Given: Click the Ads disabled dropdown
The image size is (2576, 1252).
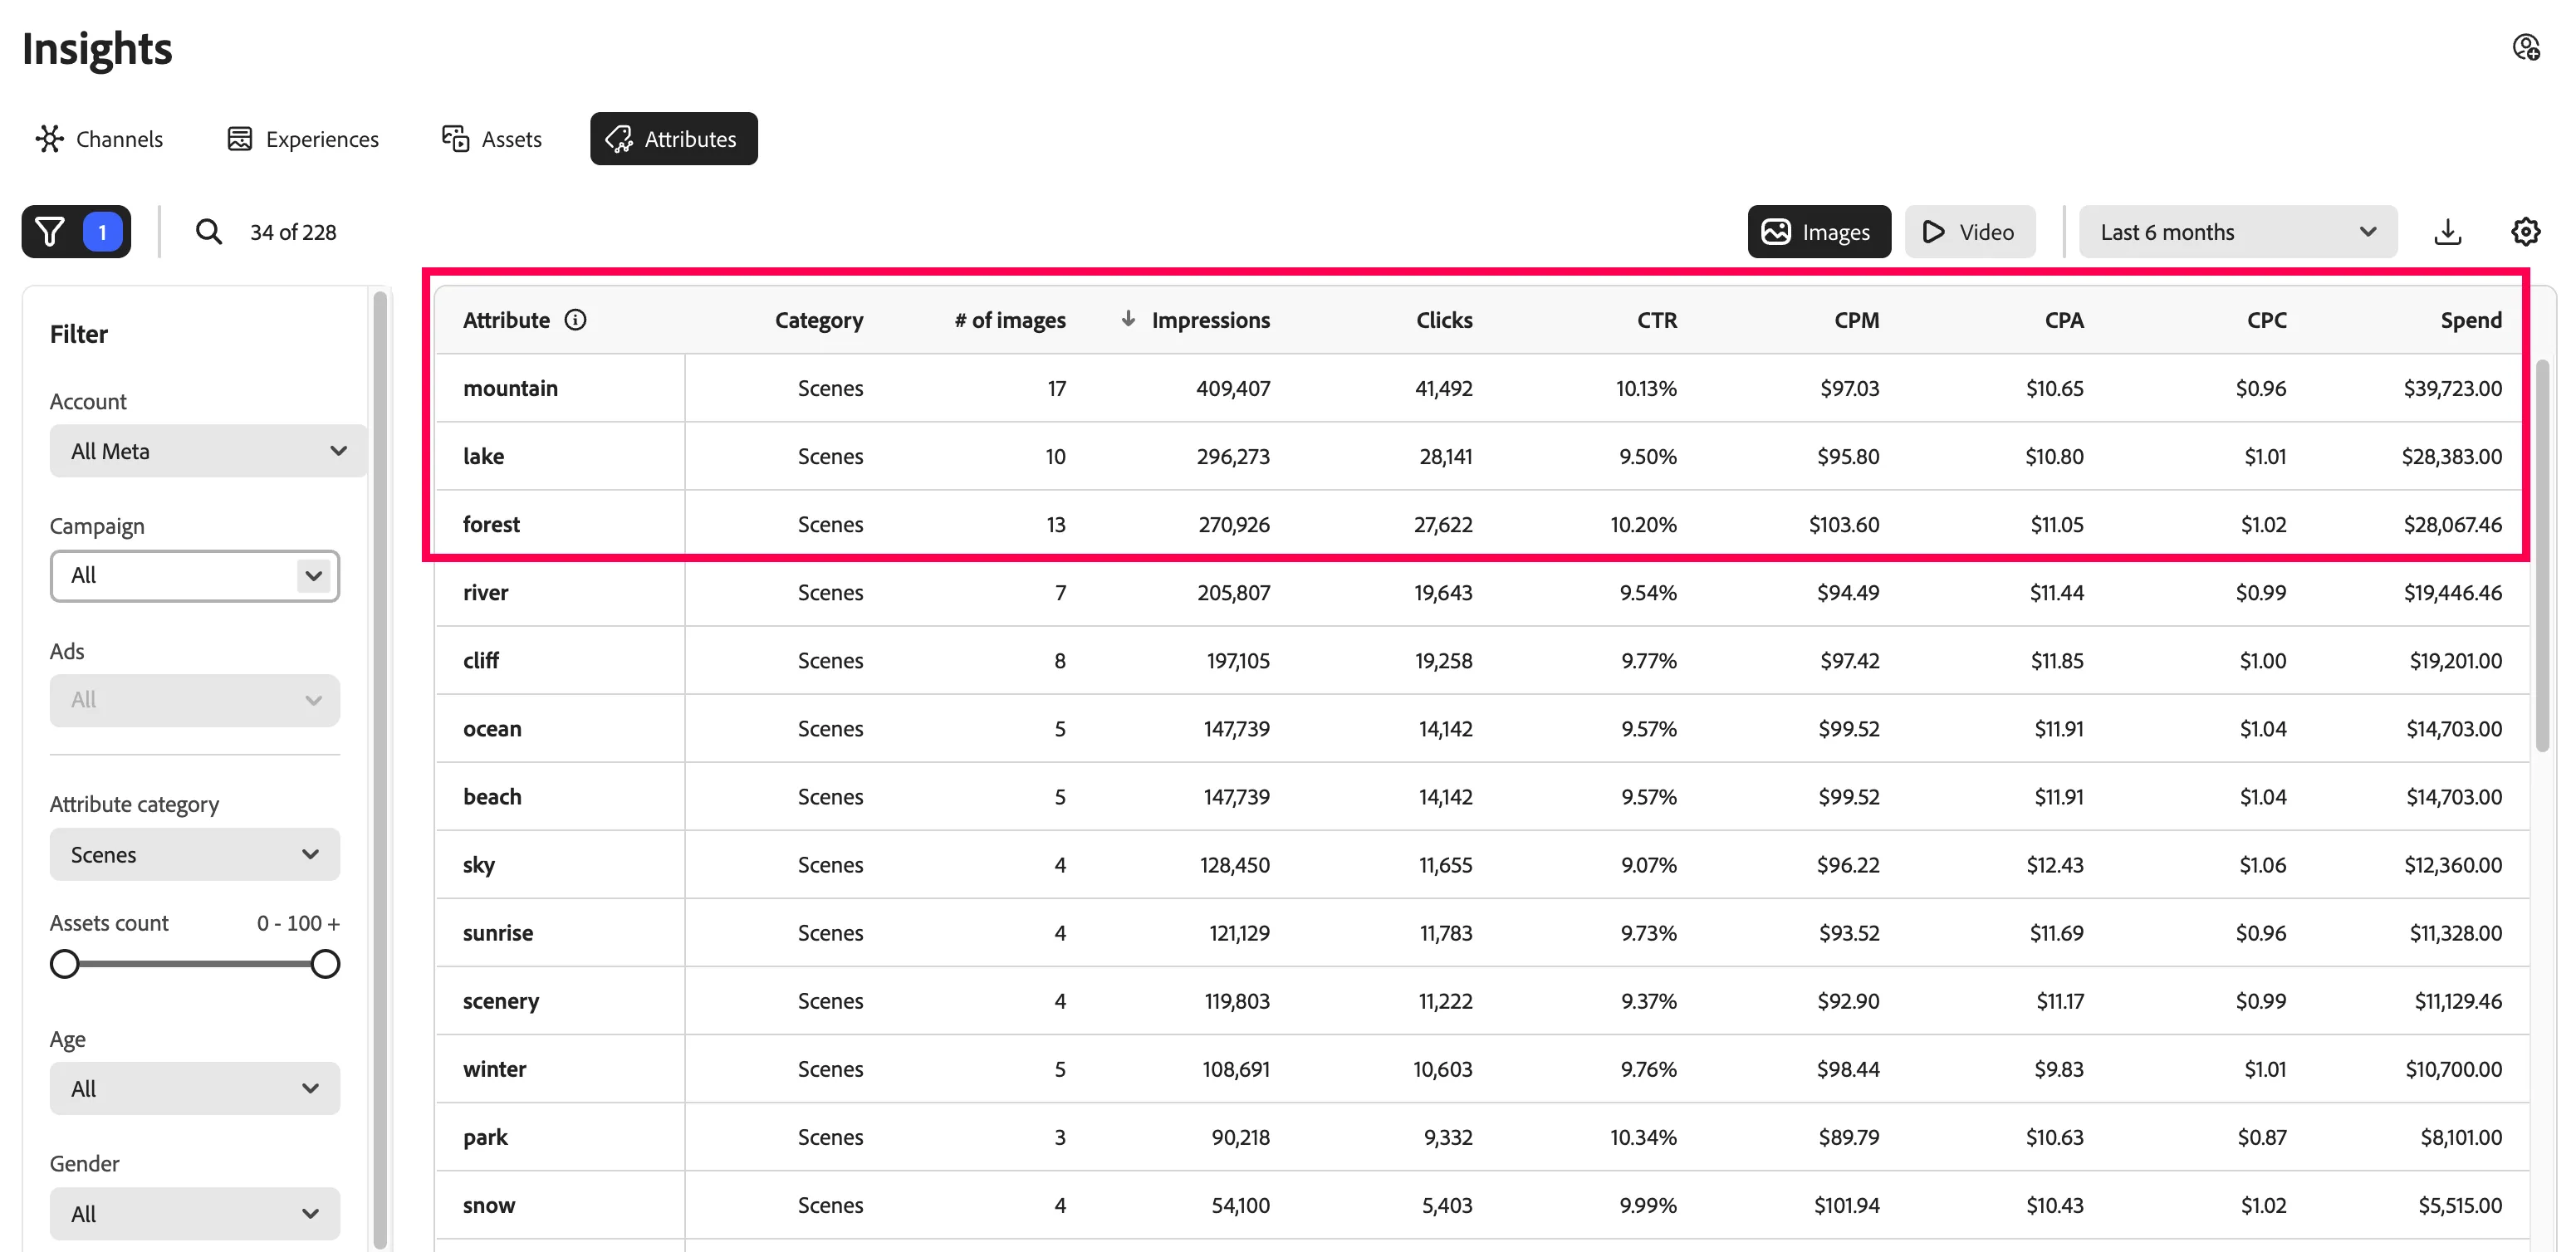Looking at the screenshot, I should (195, 700).
